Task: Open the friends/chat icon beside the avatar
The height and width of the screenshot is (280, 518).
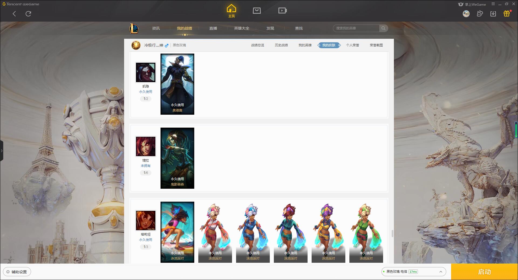Action: click(480, 13)
